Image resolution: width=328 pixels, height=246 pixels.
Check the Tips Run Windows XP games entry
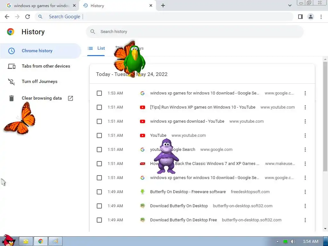(99, 107)
